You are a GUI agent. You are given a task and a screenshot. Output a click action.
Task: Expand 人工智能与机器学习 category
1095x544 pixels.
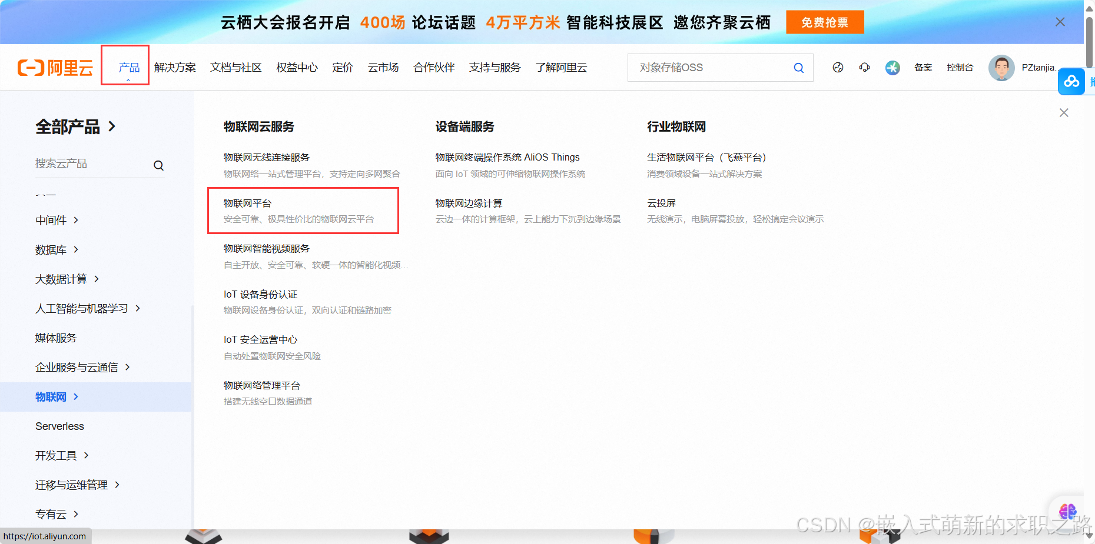[88, 309]
